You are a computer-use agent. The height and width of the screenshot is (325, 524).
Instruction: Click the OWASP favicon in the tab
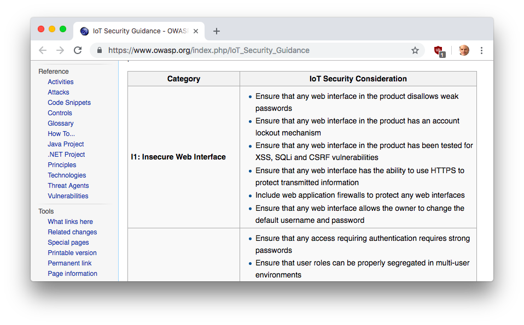click(x=85, y=31)
